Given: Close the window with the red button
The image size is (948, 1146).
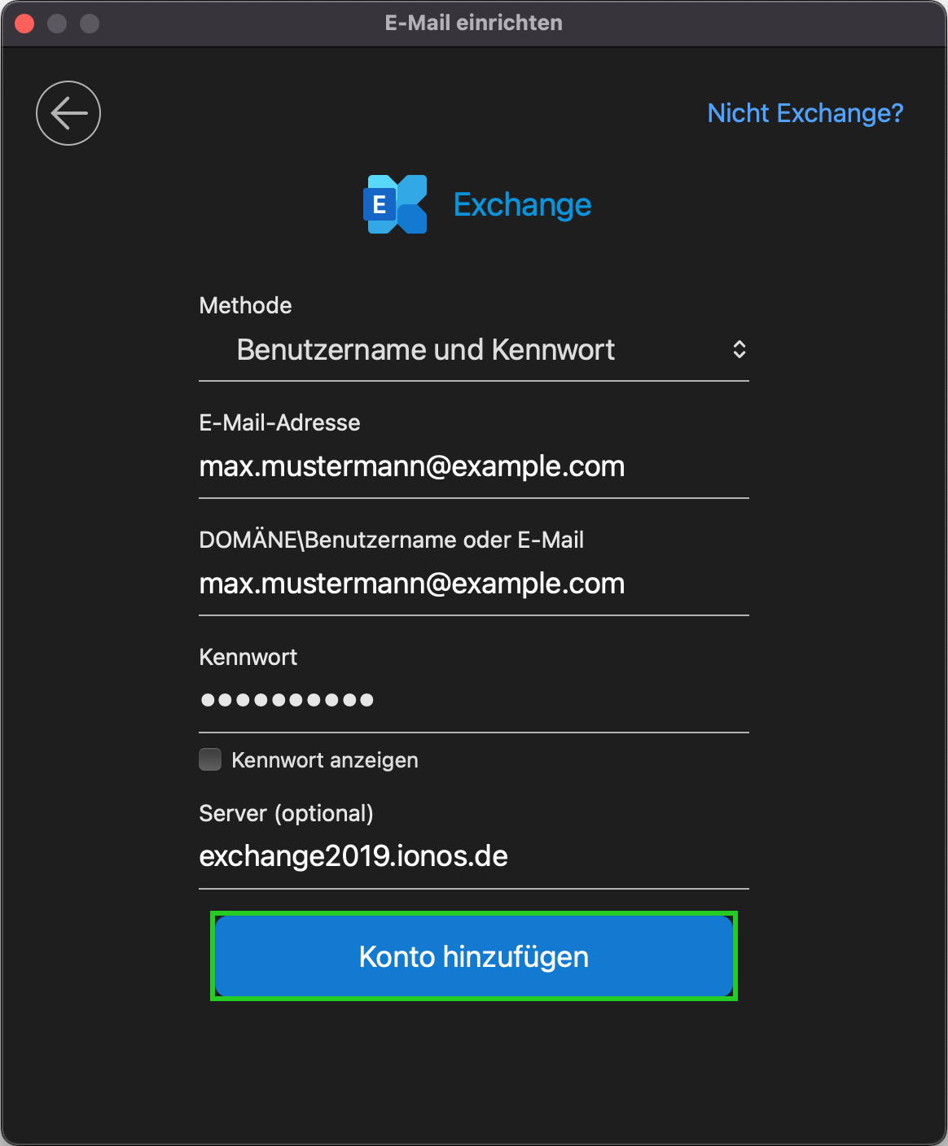Looking at the screenshot, I should point(24,24).
